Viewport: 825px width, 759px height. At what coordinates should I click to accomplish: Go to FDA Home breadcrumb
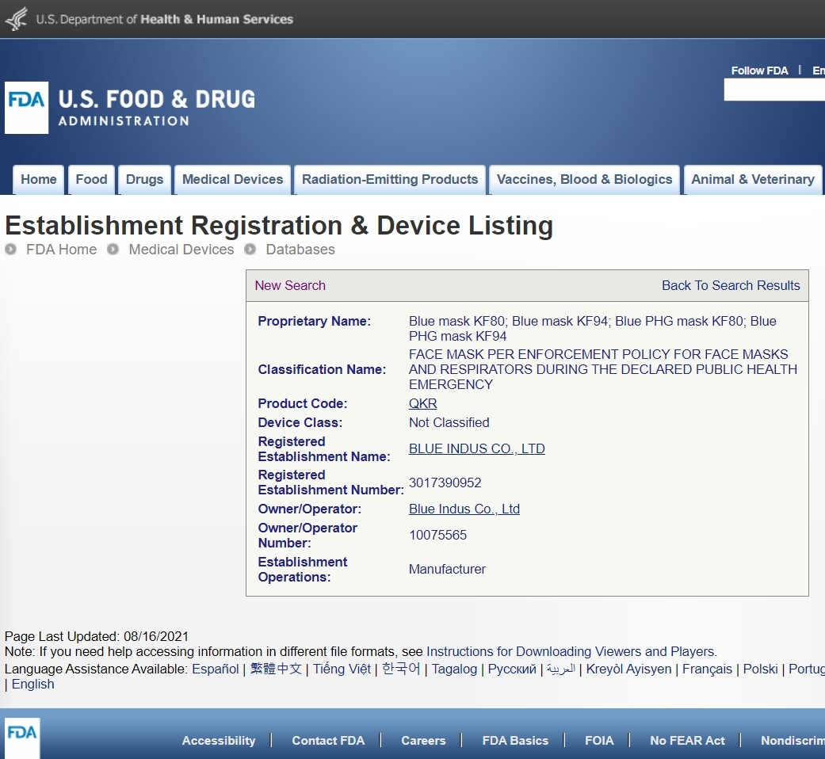click(x=62, y=250)
